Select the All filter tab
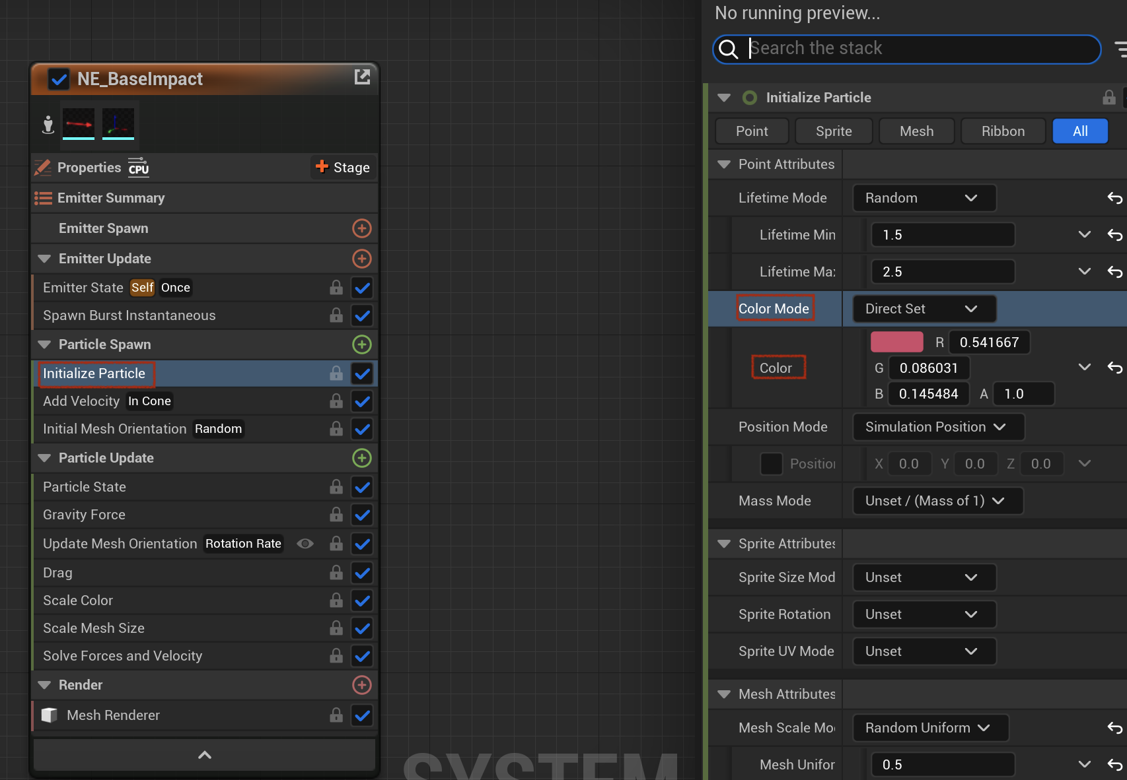This screenshot has height=780, width=1127. [x=1080, y=131]
